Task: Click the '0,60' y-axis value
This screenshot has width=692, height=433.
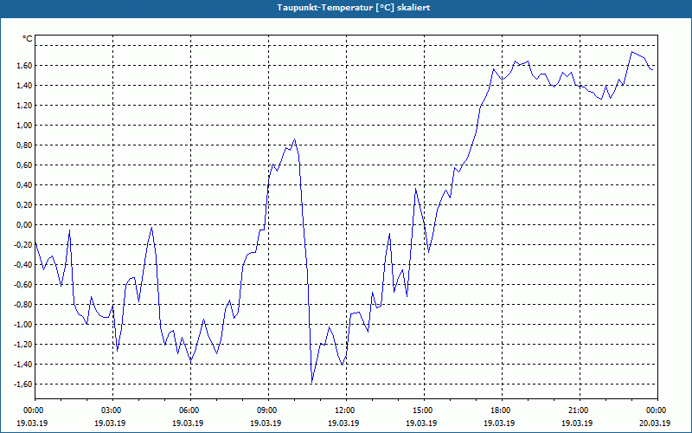Action: tap(25, 165)
